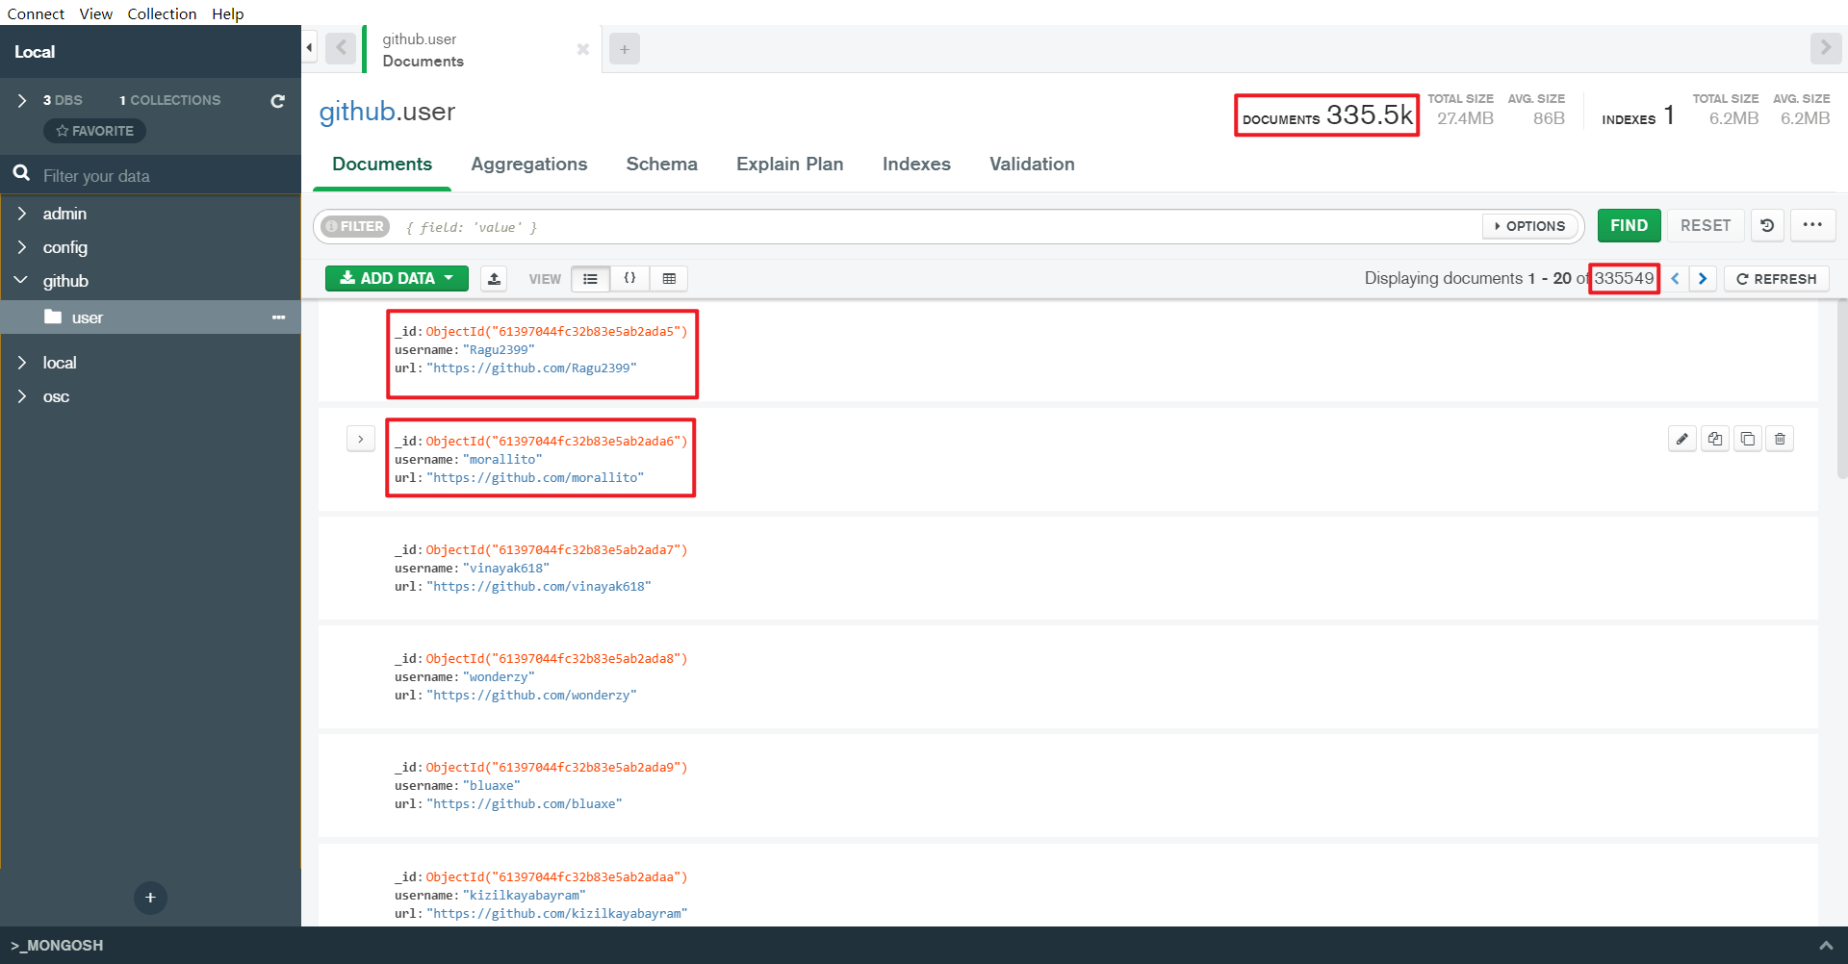Switch to the Documents tab

[x=382, y=165]
